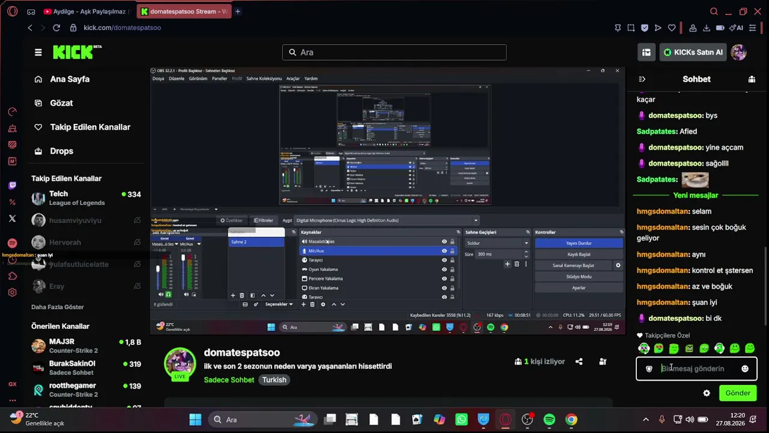Send the chat message with Gönder
This screenshot has width=769, height=433.
pos(738,393)
